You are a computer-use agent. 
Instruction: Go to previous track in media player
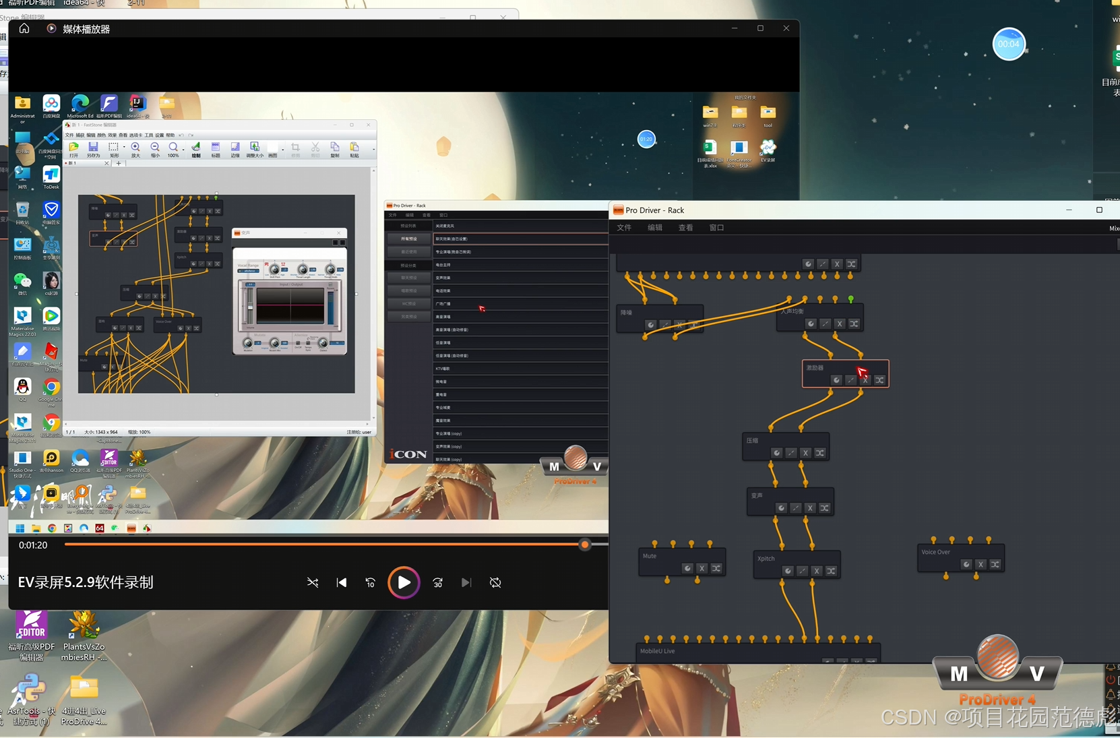point(342,582)
